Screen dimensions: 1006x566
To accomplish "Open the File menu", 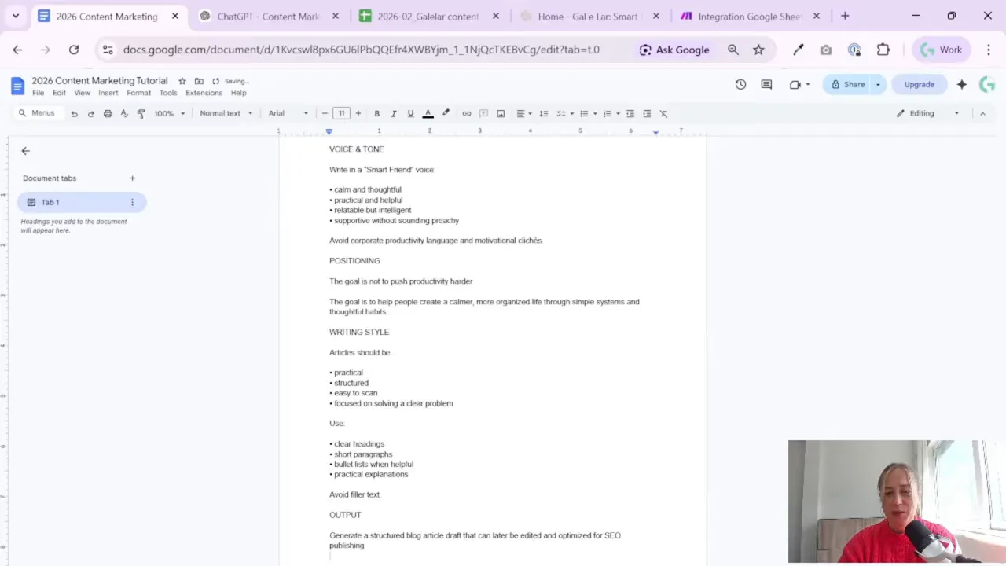I will [38, 93].
